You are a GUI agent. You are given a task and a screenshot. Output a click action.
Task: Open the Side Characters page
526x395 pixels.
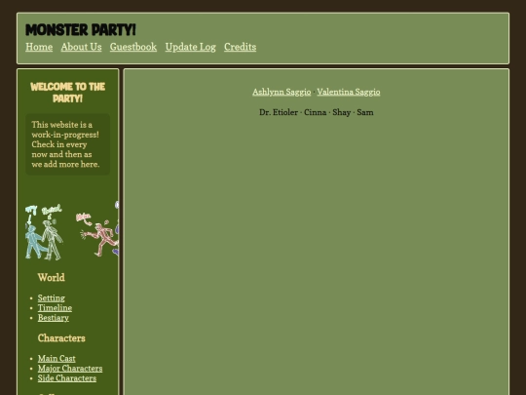click(67, 378)
